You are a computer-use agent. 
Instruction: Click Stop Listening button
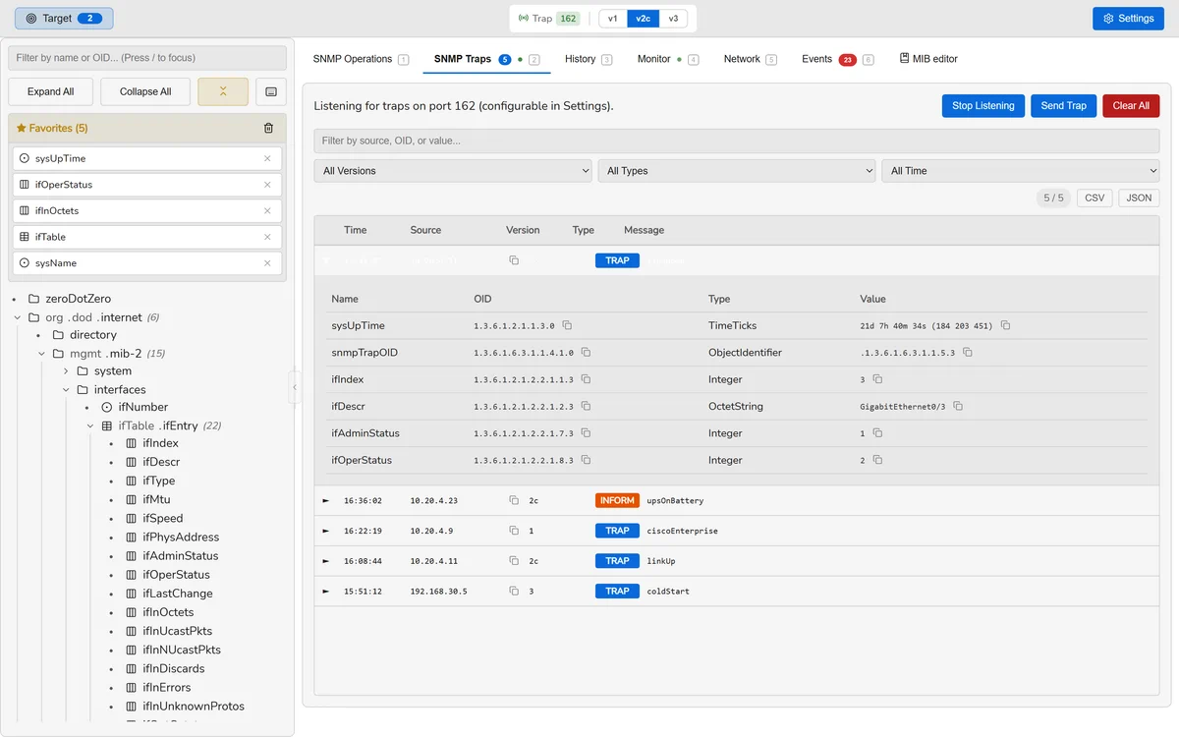pos(982,106)
